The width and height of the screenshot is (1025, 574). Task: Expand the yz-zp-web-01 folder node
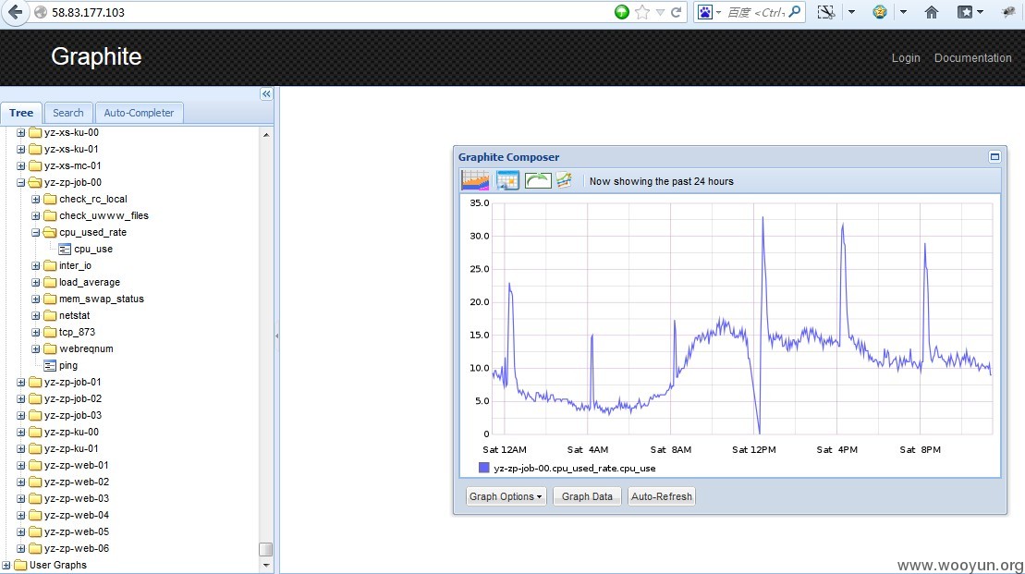21,465
